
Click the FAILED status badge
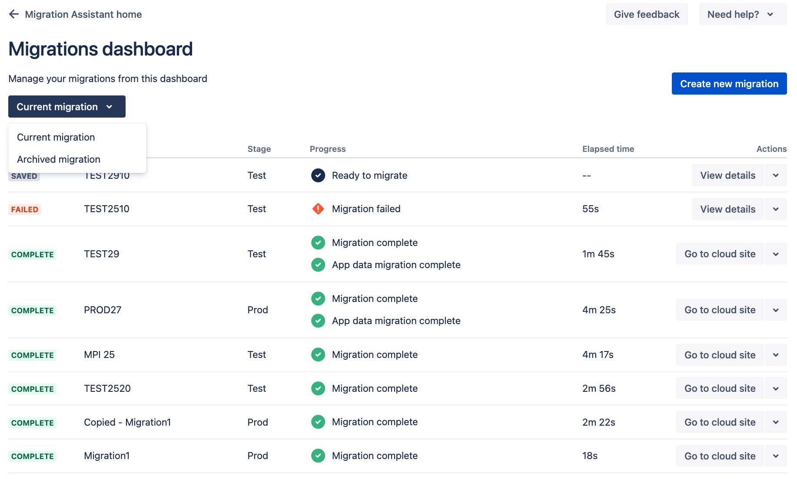coord(25,210)
